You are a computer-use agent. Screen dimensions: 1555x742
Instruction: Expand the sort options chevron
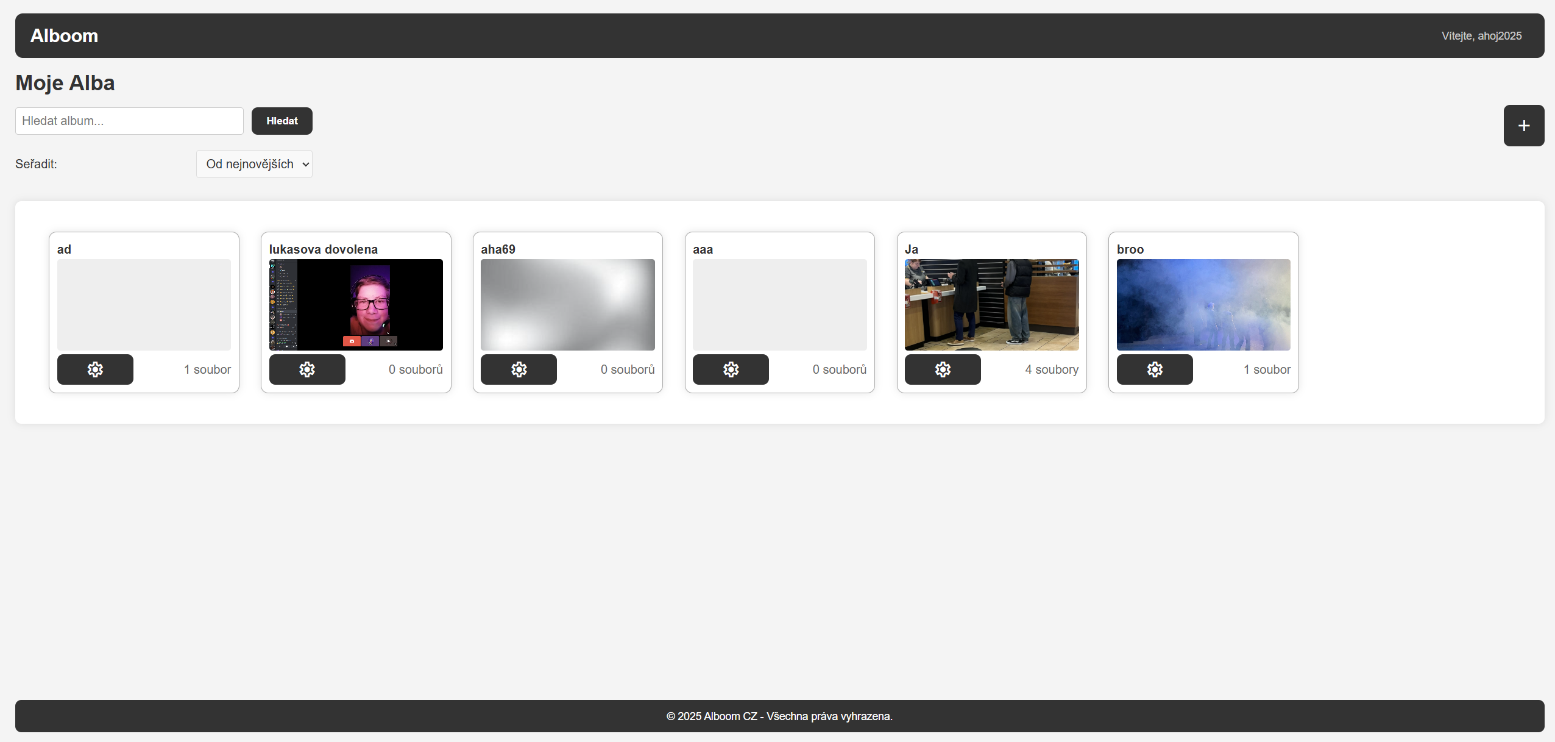click(304, 163)
